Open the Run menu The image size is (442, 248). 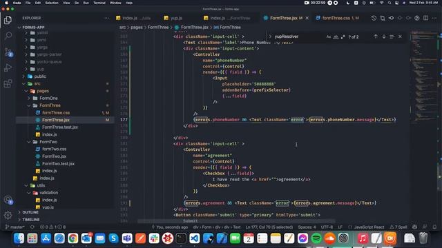86,3
